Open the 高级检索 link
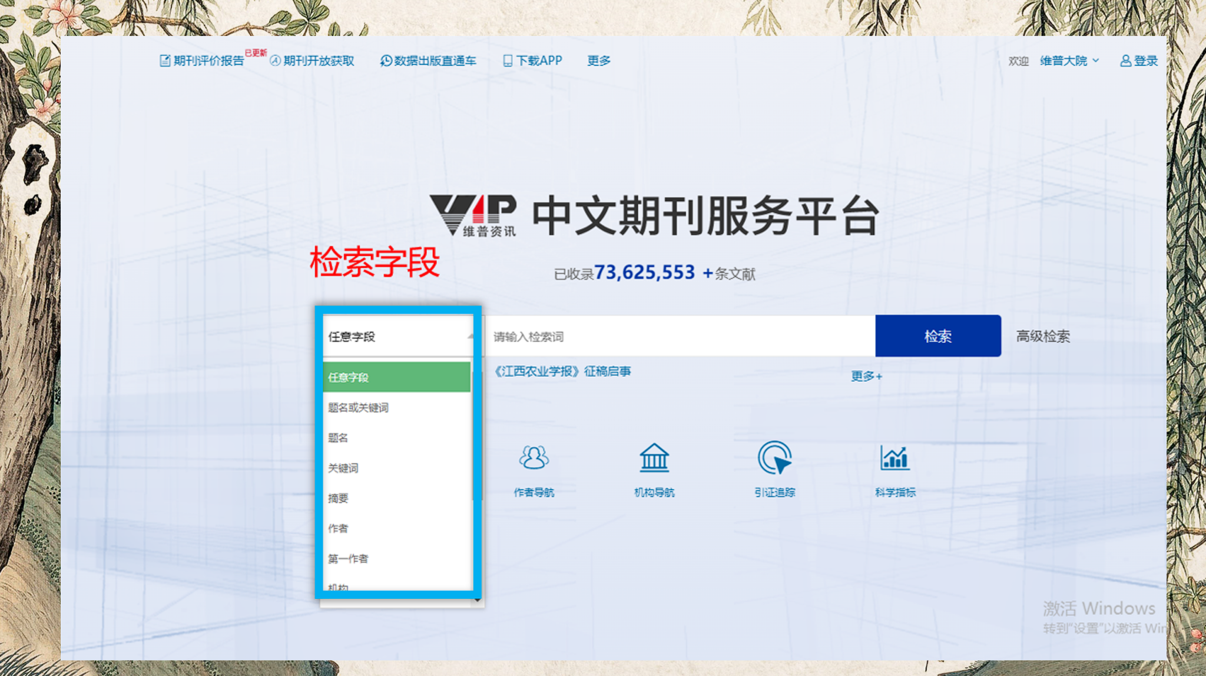This screenshot has height=676, width=1206. pyautogui.click(x=1042, y=337)
